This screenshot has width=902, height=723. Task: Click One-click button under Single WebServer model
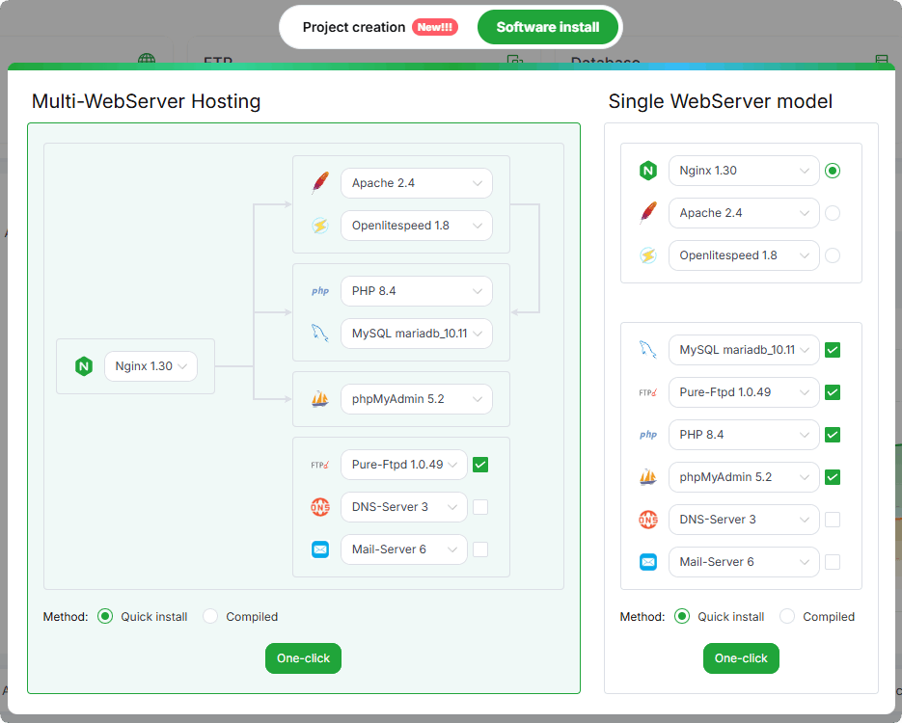[741, 658]
